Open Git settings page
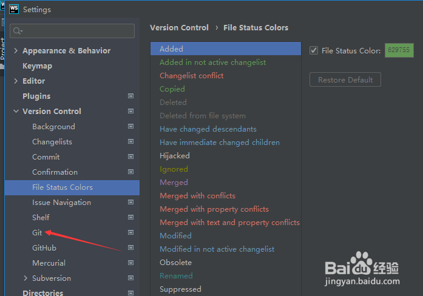This screenshot has width=423, height=296. (37, 233)
